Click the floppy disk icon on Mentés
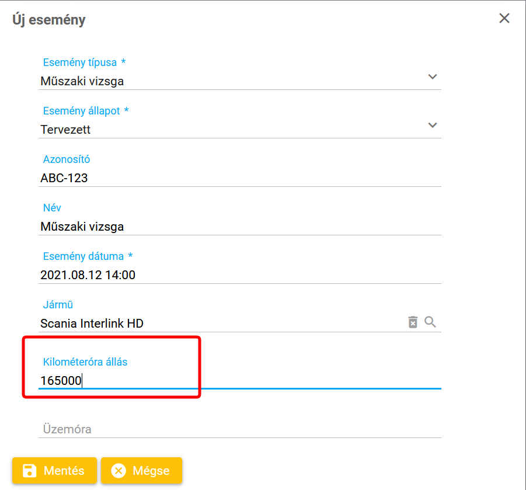526x490 pixels. tap(28, 471)
